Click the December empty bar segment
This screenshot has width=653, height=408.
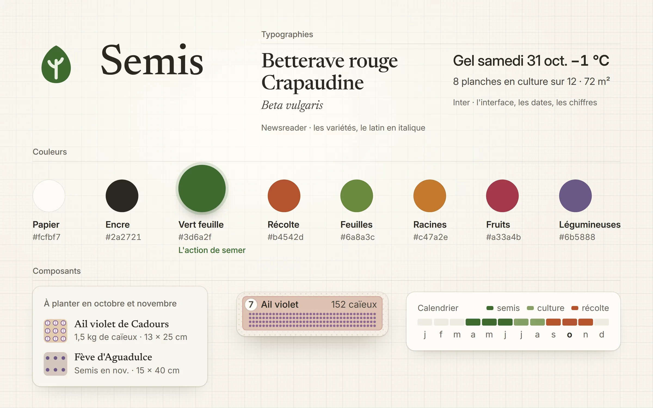coord(602,322)
